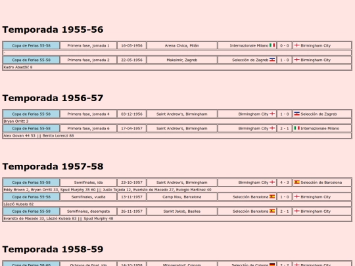Click the date 03-12-1956
The width and height of the screenshot is (355, 266).
coord(131,114)
